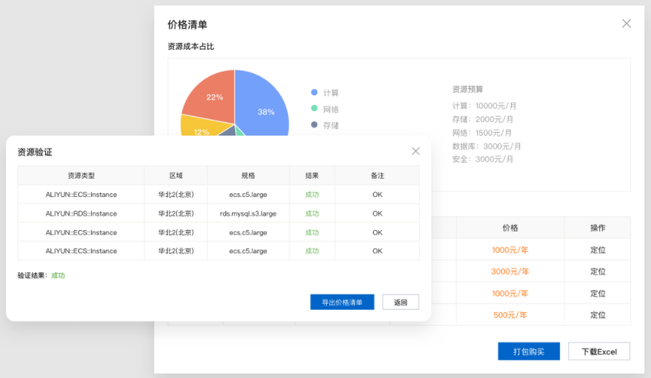Select the ALIYUN::RDS::Instance cell

(81, 213)
